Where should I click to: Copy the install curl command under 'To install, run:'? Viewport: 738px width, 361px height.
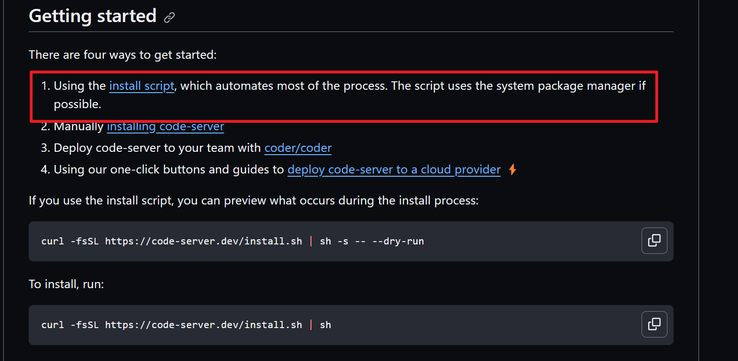[654, 324]
